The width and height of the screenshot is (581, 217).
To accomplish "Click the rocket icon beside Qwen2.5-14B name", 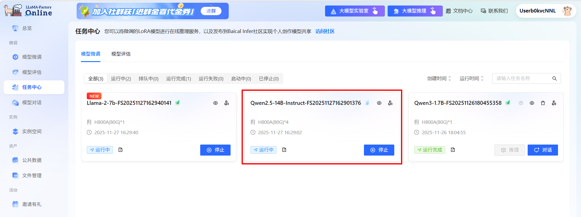I will [367, 103].
